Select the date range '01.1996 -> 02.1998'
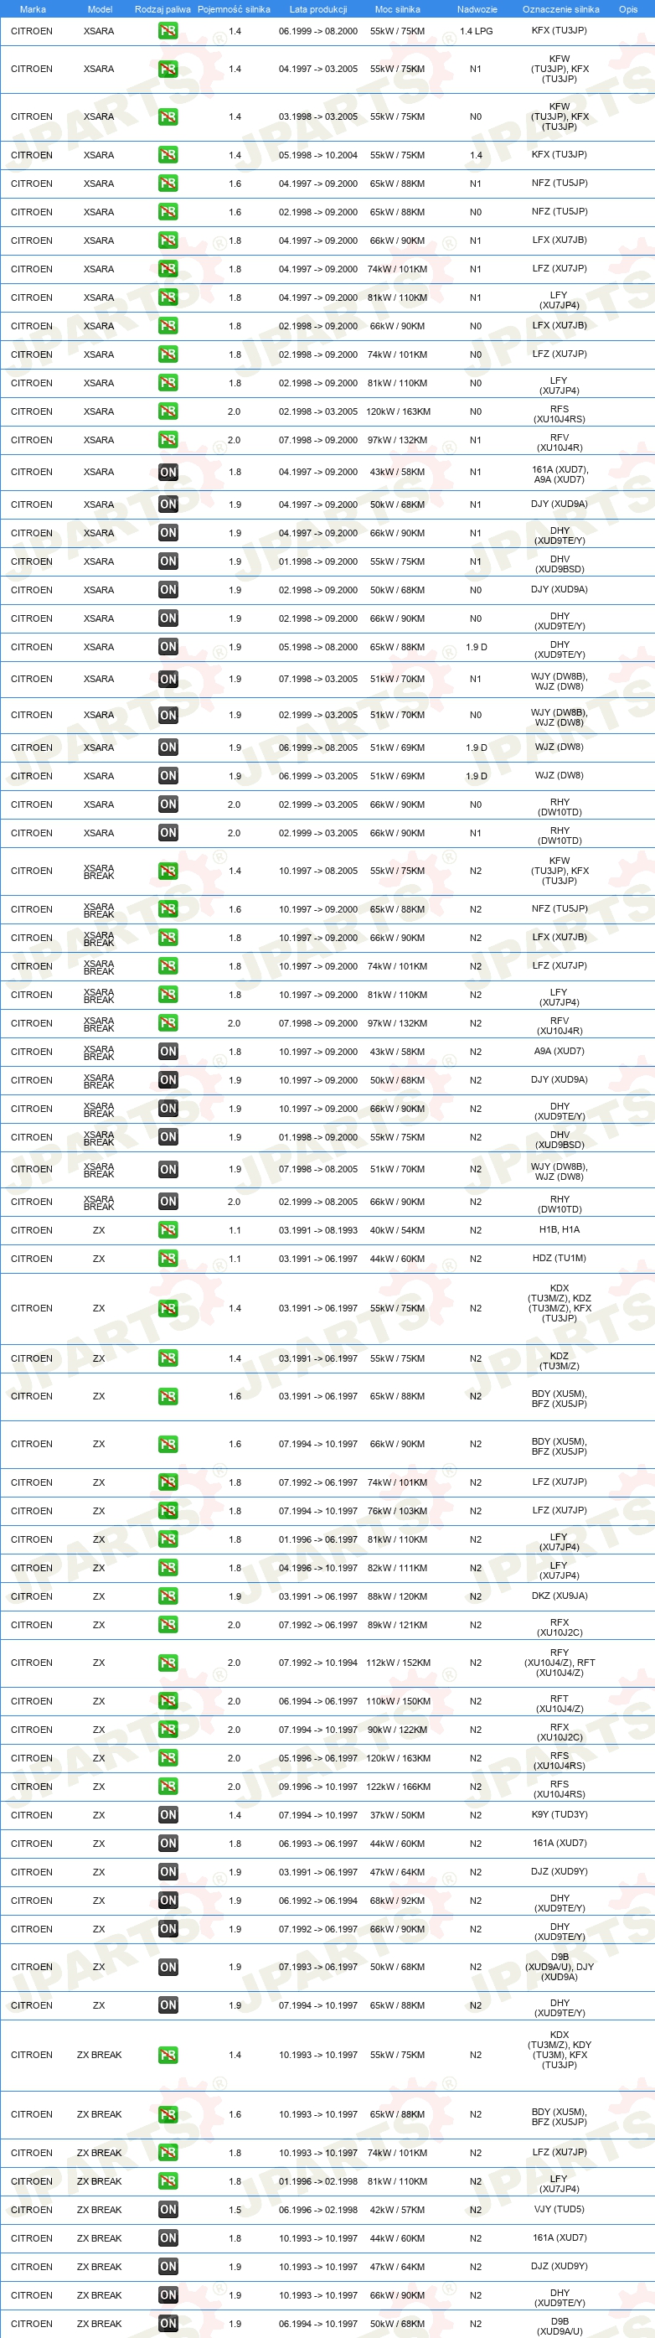The height and width of the screenshot is (2338, 655). click(x=318, y=2181)
